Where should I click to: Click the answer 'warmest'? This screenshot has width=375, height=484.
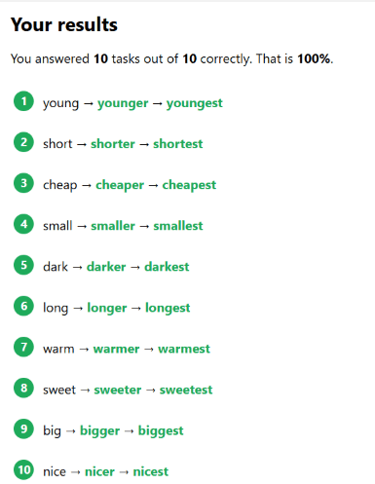click(184, 349)
